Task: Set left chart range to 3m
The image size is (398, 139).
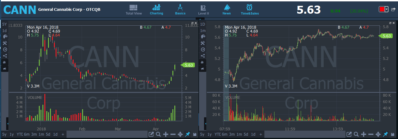Action: pos(34,135)
